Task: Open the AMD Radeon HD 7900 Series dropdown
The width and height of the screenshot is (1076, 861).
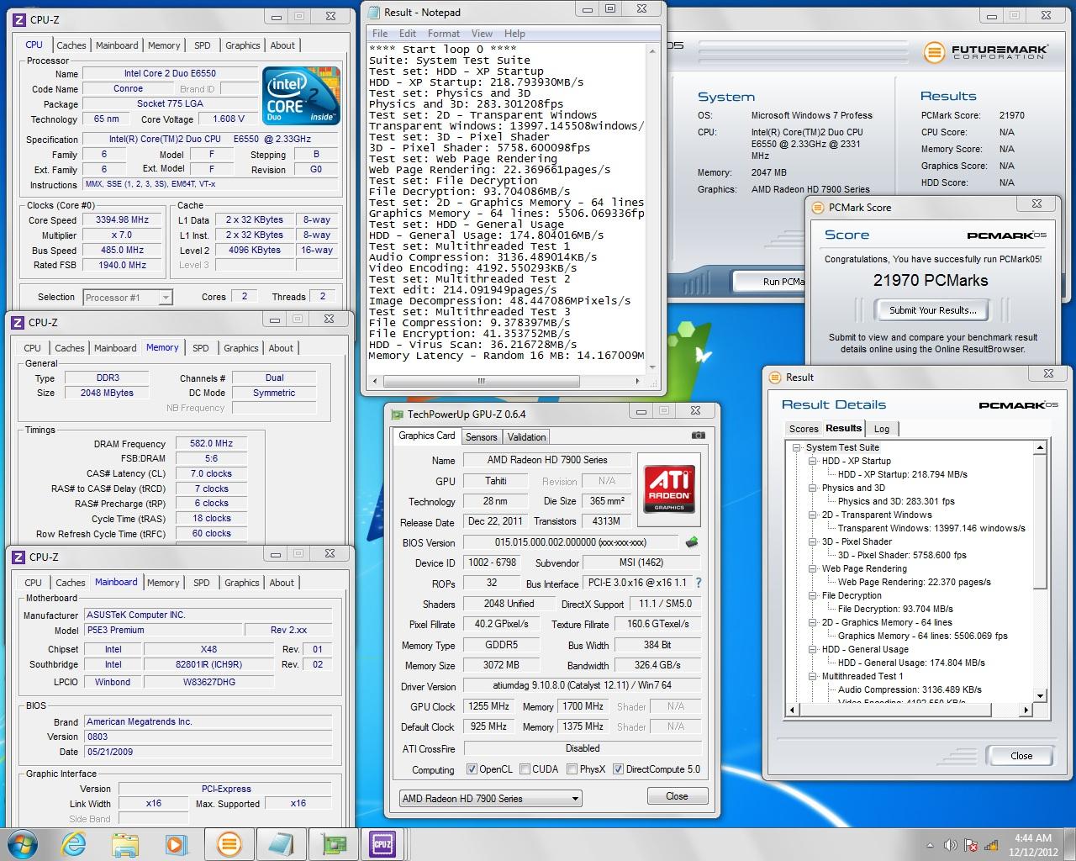Action: (490, 798)
